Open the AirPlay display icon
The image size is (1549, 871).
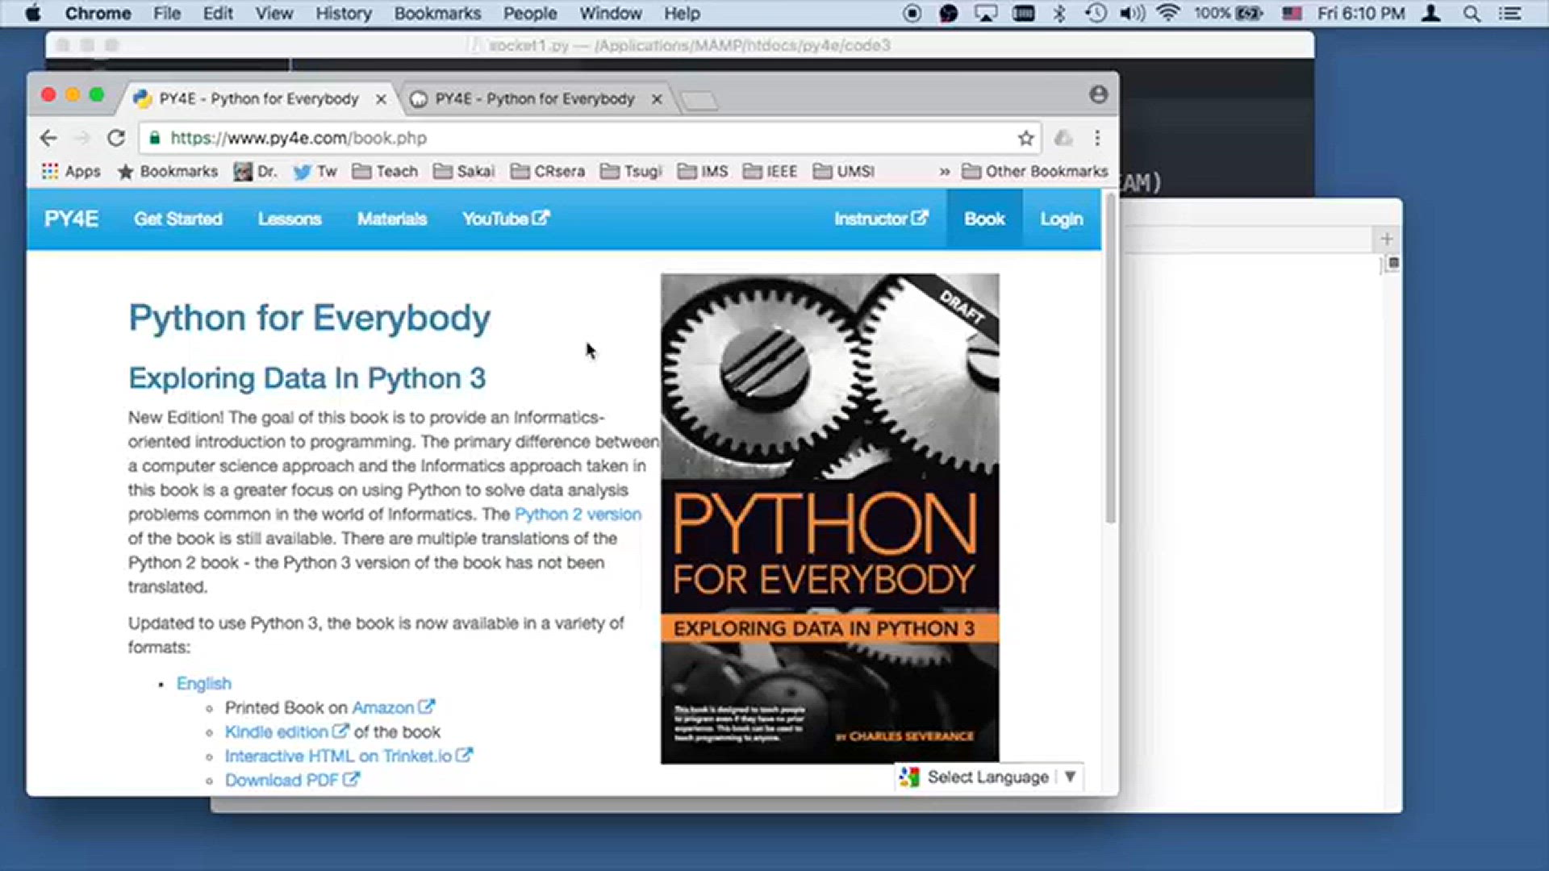(986, 14)
